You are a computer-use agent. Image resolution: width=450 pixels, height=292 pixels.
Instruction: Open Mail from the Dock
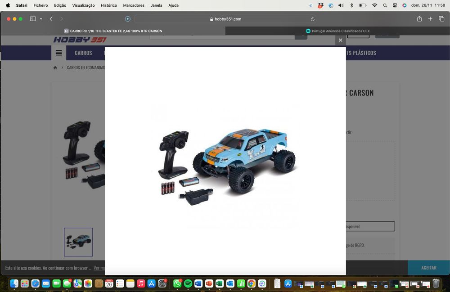click(x=46, y=283)
